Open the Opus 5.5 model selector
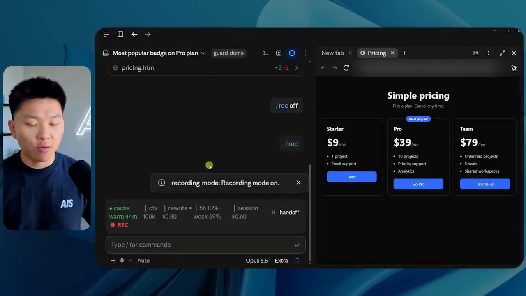Screen dimensions: 526x296 257,261
